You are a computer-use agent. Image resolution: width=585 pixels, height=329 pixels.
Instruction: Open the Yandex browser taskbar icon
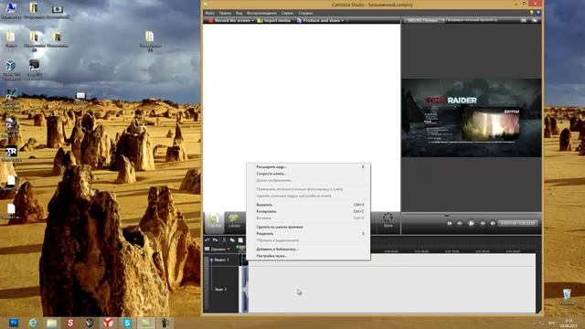pyautogui.click(x=108, y=323)
